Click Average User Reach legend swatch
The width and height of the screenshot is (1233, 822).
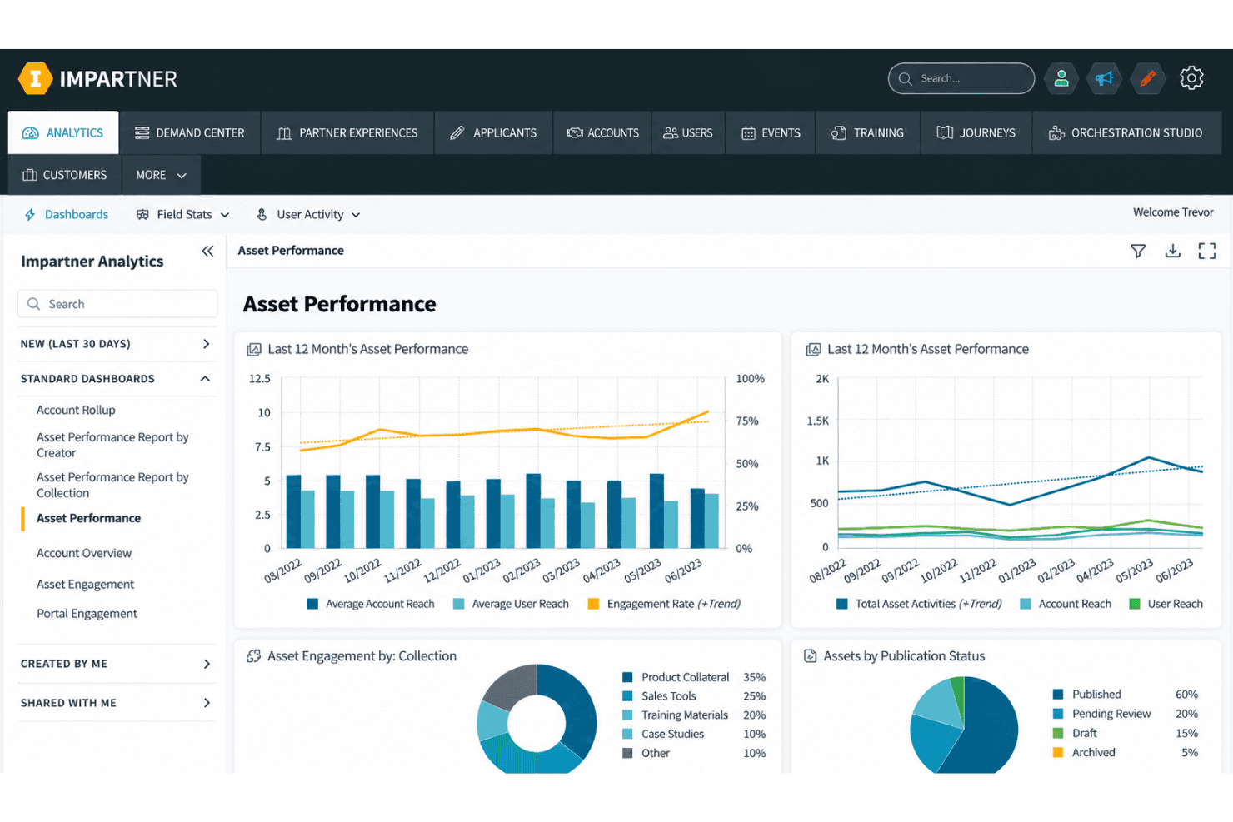coord(458,604)
